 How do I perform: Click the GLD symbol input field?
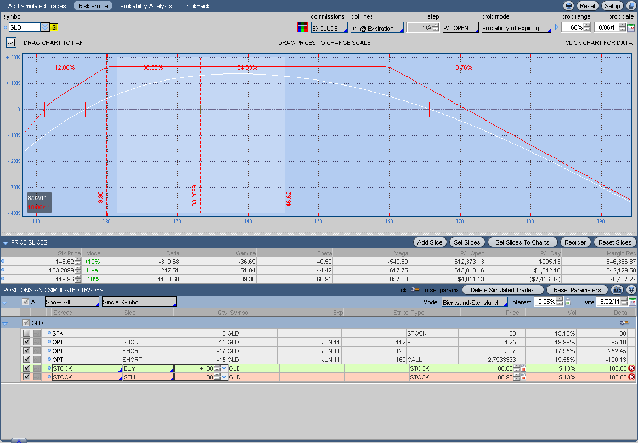pos(25,27)
